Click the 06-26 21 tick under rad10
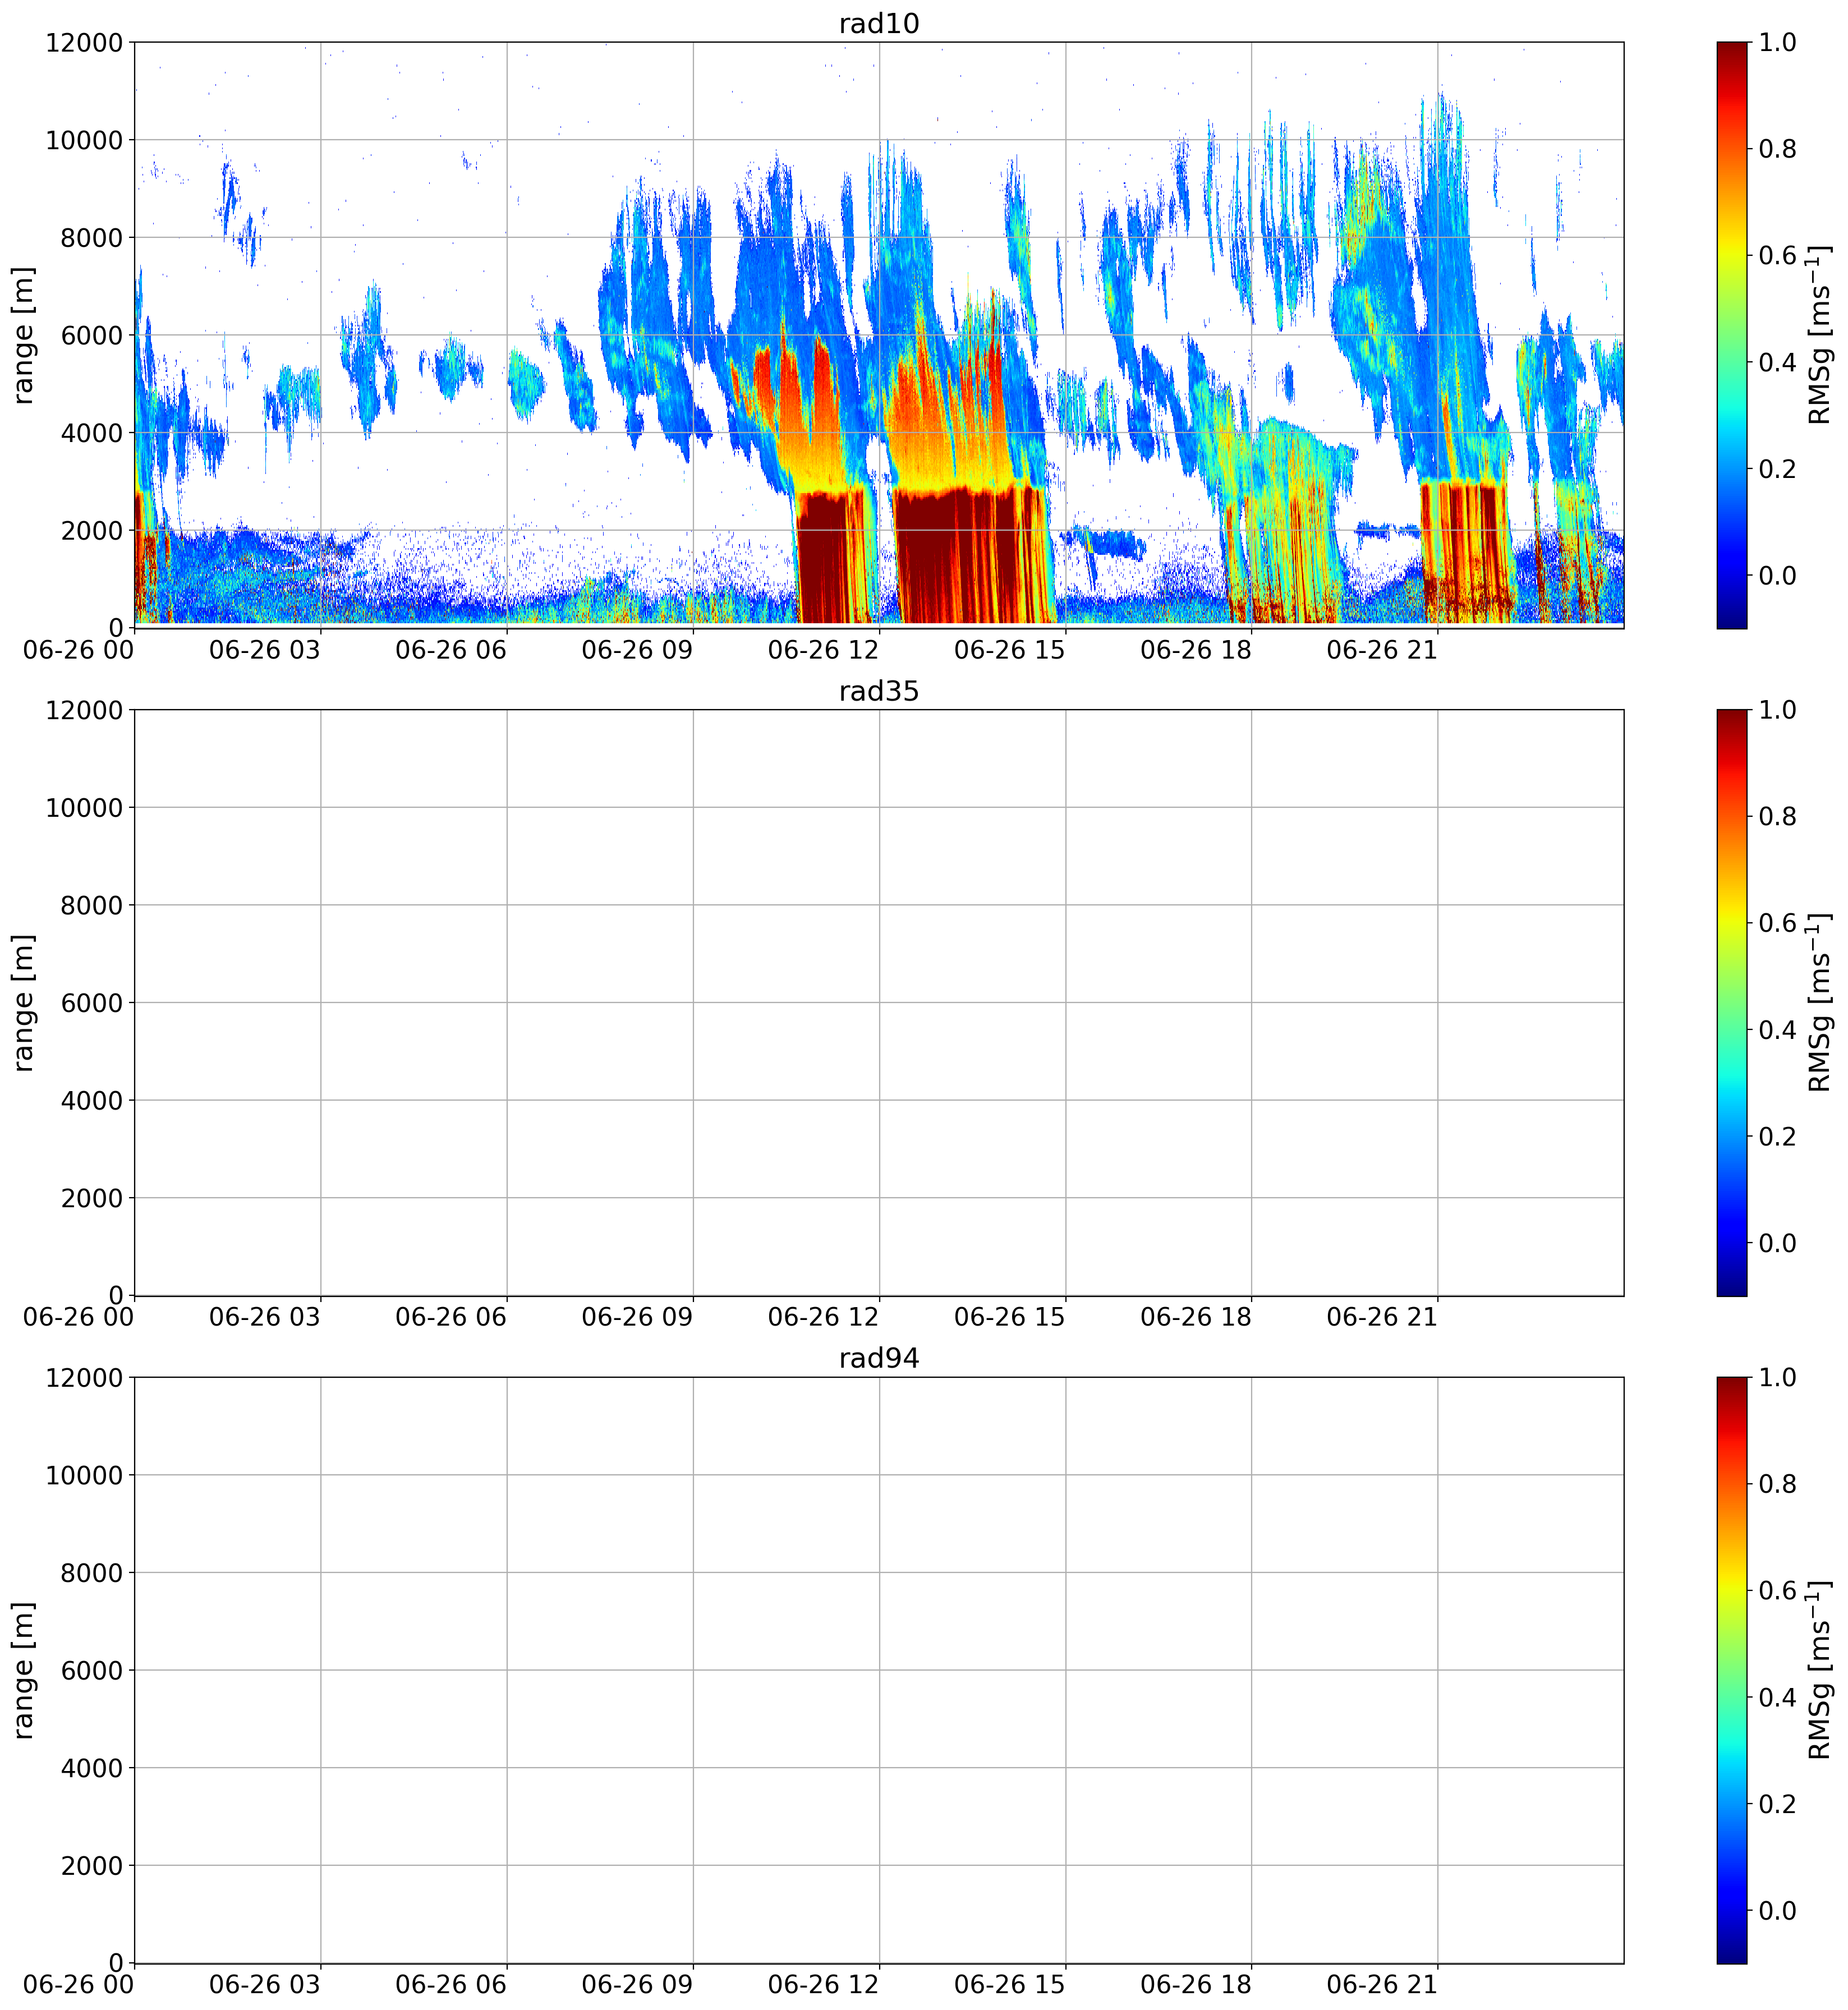Image resolution: width=1848 pixels, height=2010 pixels. click(1382, 650)
